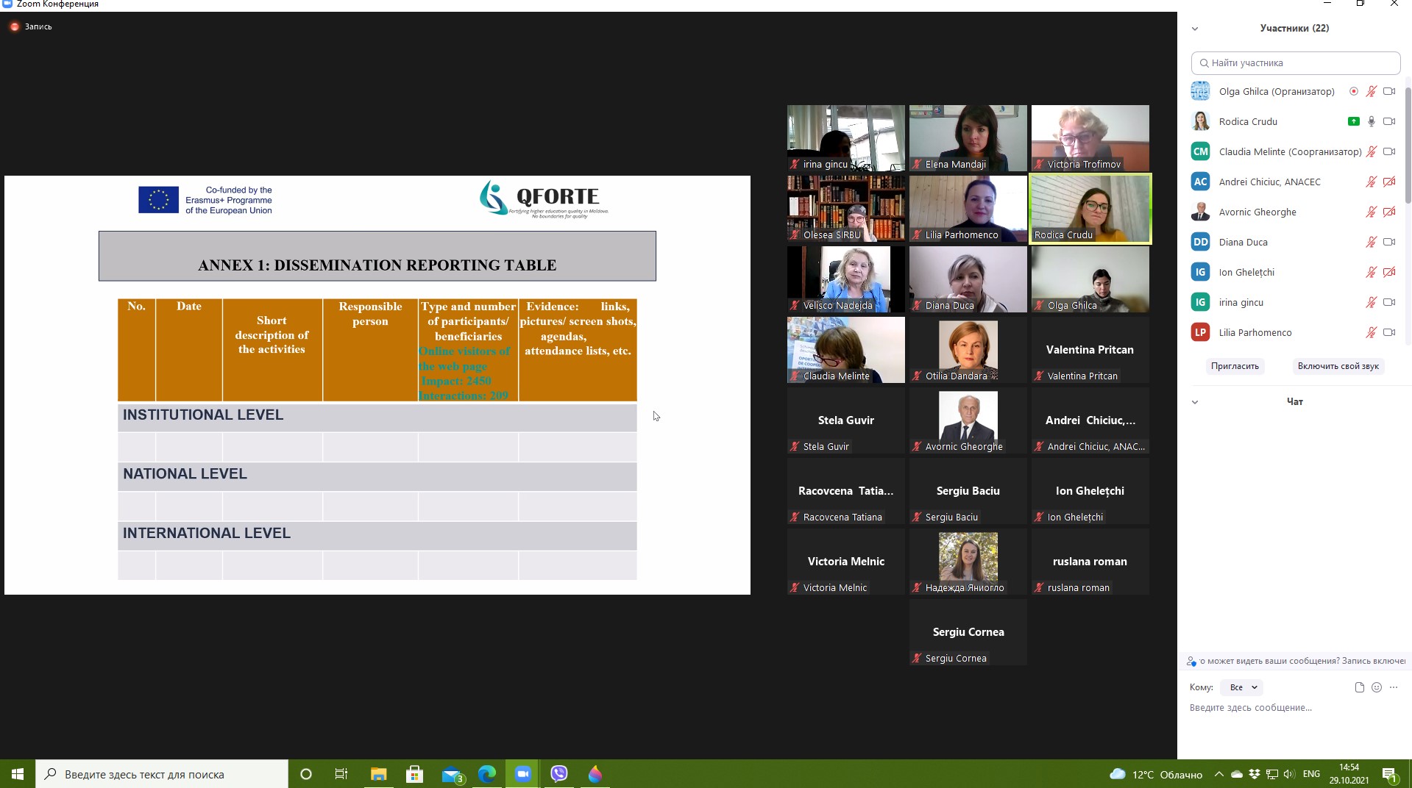The width and height of the screenshot is (1412, 788).
Task: Collapse the participants panel chevron
Action: [1195, 29]
